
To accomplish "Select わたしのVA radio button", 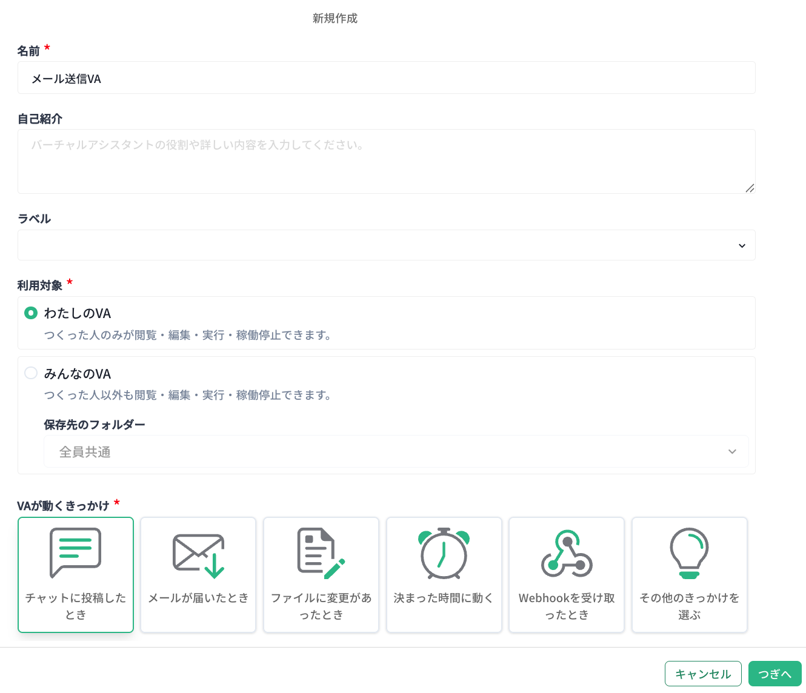I will 31,313.
